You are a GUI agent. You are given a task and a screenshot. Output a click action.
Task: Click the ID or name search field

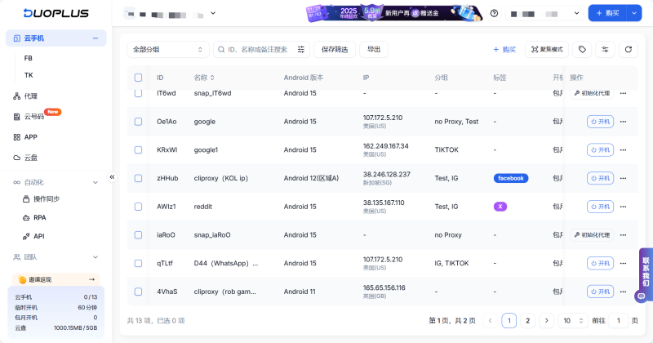point(257,50)
